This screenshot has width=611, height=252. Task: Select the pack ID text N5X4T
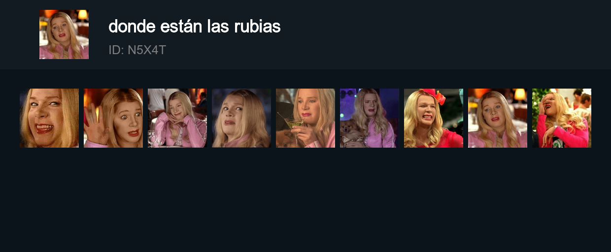pos(137,50)
